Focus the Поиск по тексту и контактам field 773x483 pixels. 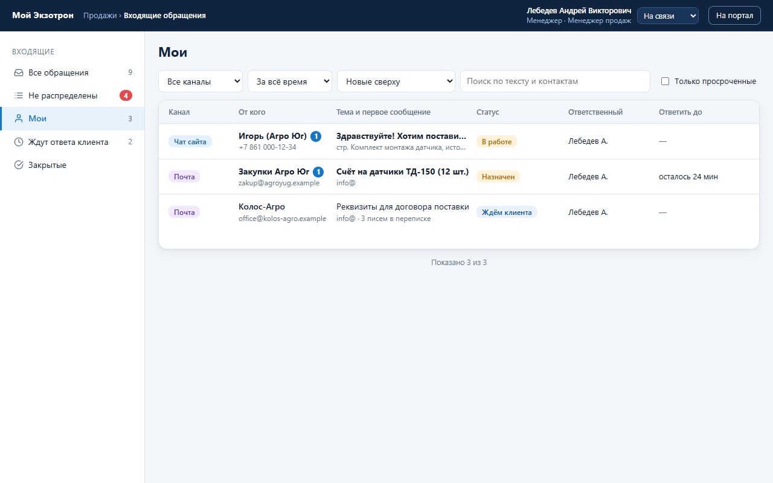[555, 82]
